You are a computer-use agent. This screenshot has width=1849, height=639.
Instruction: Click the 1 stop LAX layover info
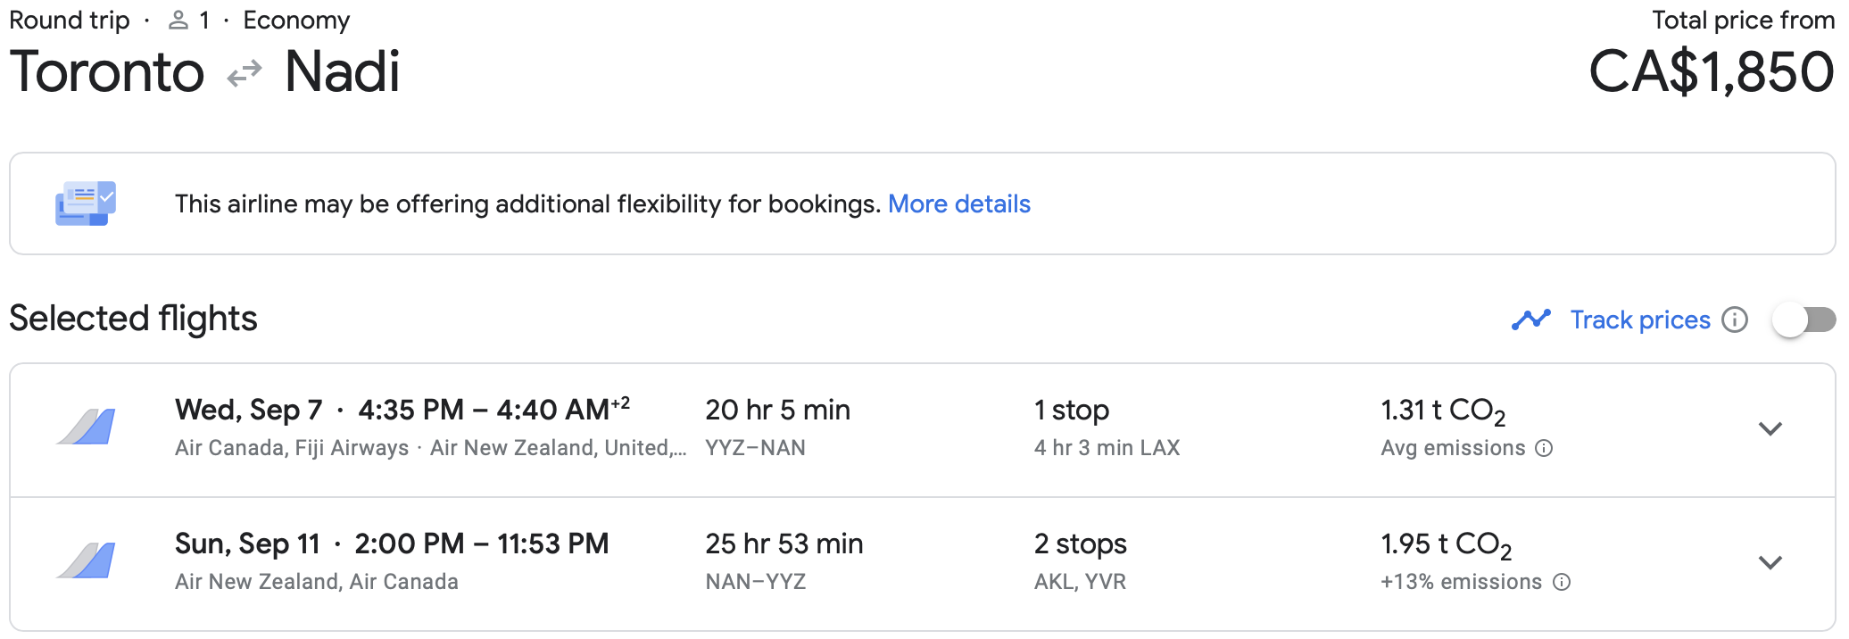click(x=1107, y=428)
